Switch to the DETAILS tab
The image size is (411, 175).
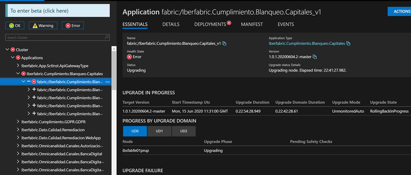tap(171, 24)
